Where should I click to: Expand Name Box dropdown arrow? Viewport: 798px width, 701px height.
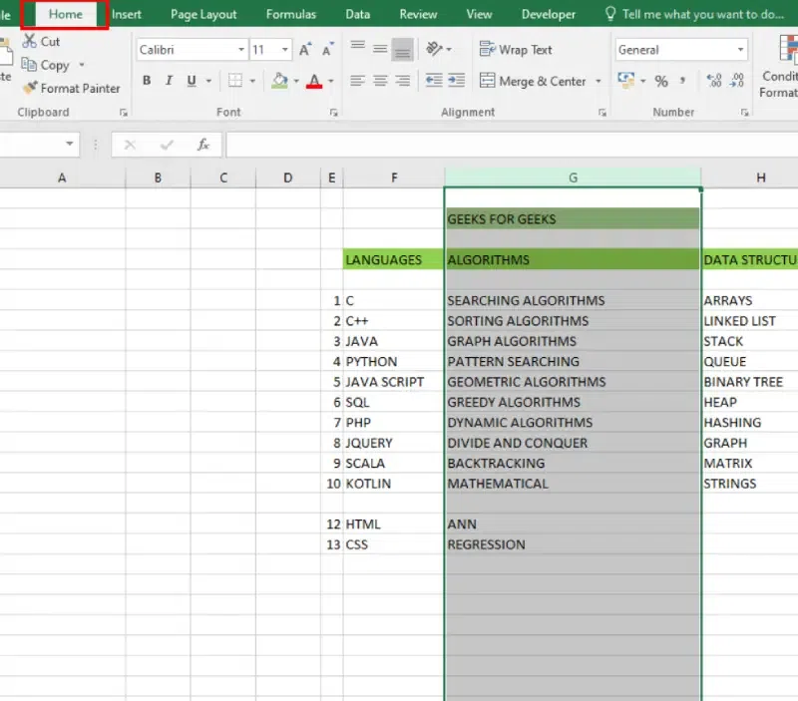coord(70,144)
